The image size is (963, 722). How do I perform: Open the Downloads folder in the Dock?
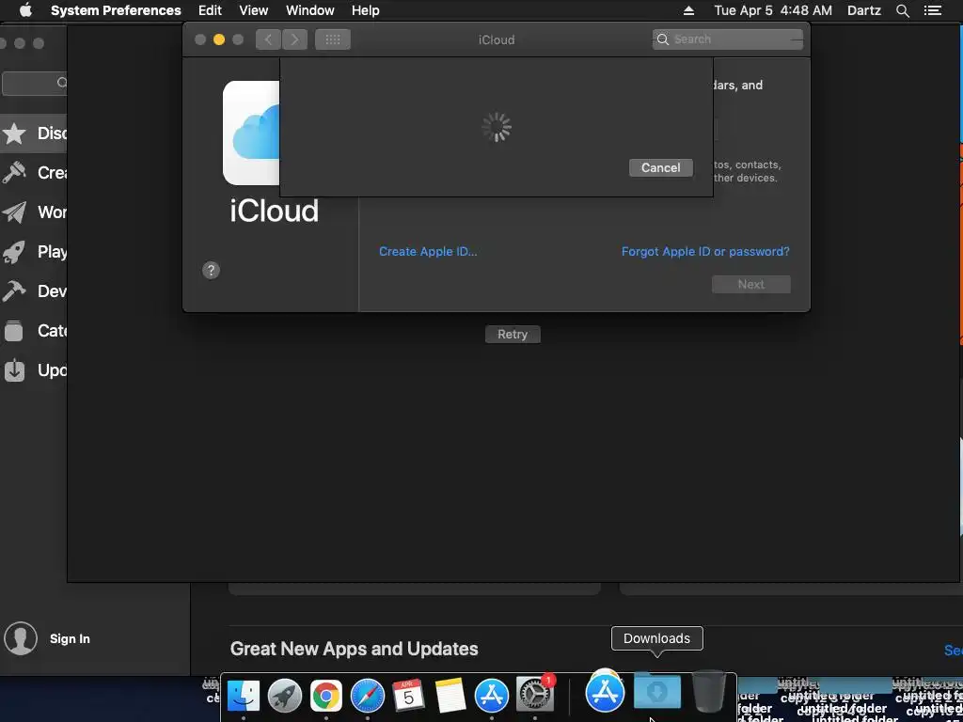657,692
